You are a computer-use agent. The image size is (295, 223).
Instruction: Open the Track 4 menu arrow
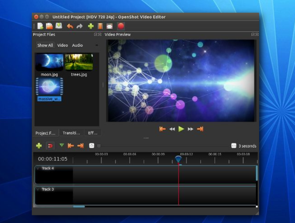[x=38, y=168]
